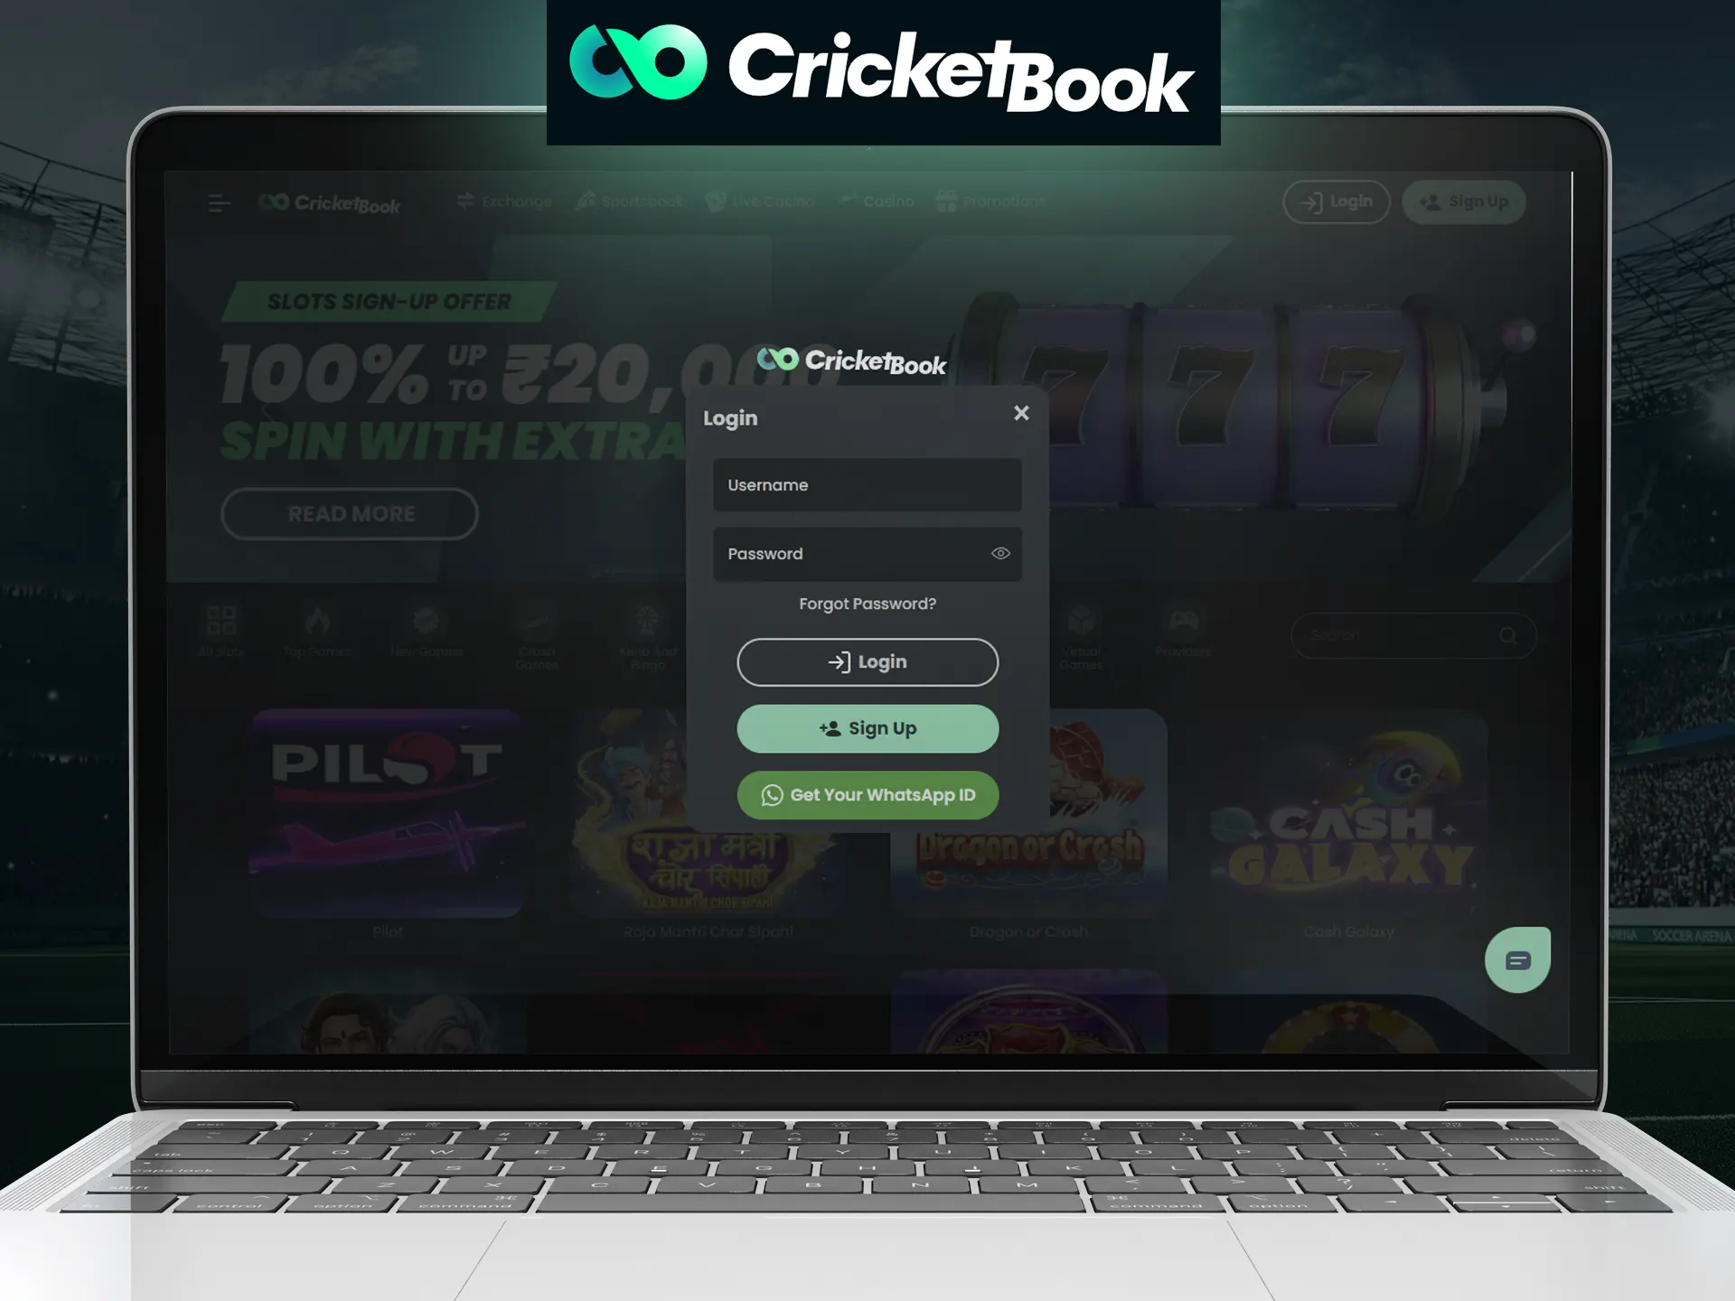Click the Password input field
Viewport: 1735px width, 1301px height.
(867, 554)
